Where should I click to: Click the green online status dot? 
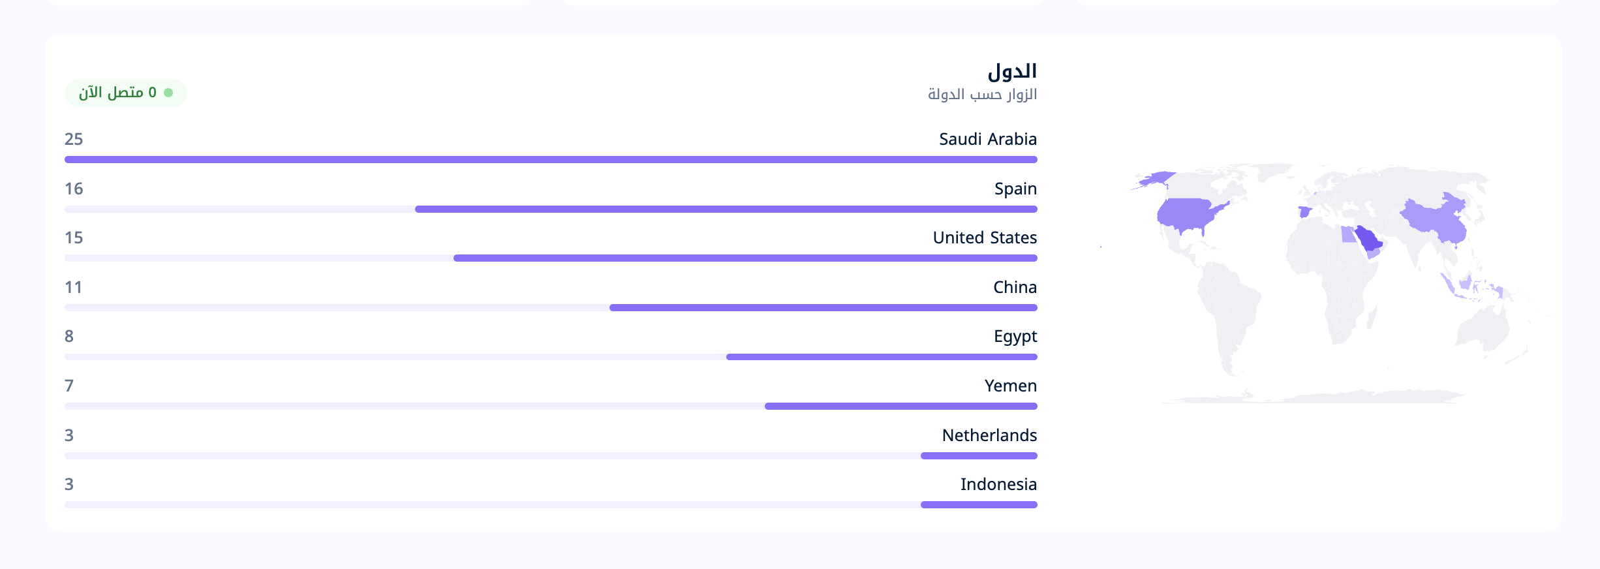tap(168, 93)
